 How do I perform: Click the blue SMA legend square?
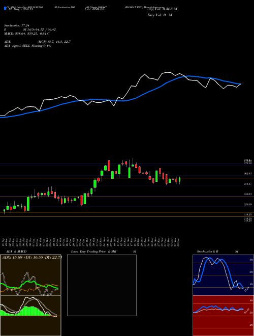(5, 8)
